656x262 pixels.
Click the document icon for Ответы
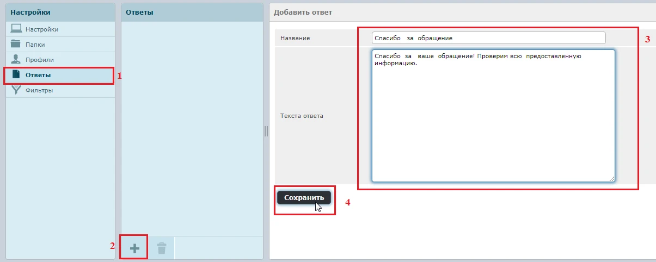point(16,74)
